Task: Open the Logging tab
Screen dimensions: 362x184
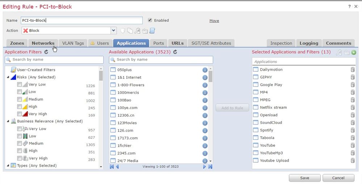Action: tap(309, 43)
